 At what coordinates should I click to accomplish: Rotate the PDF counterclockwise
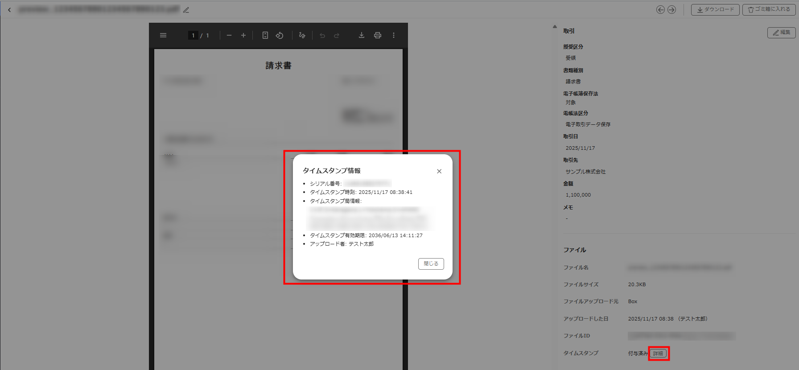(280, 35)
